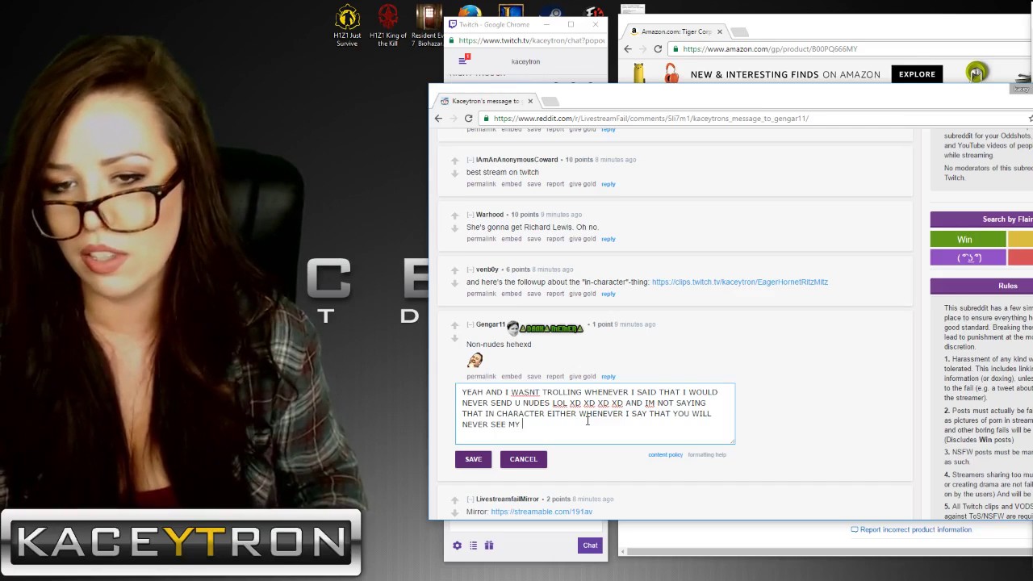Screen dimensions: 1033x581
Task: Cancel the reply edit
Action: click(x=523, y=459)
